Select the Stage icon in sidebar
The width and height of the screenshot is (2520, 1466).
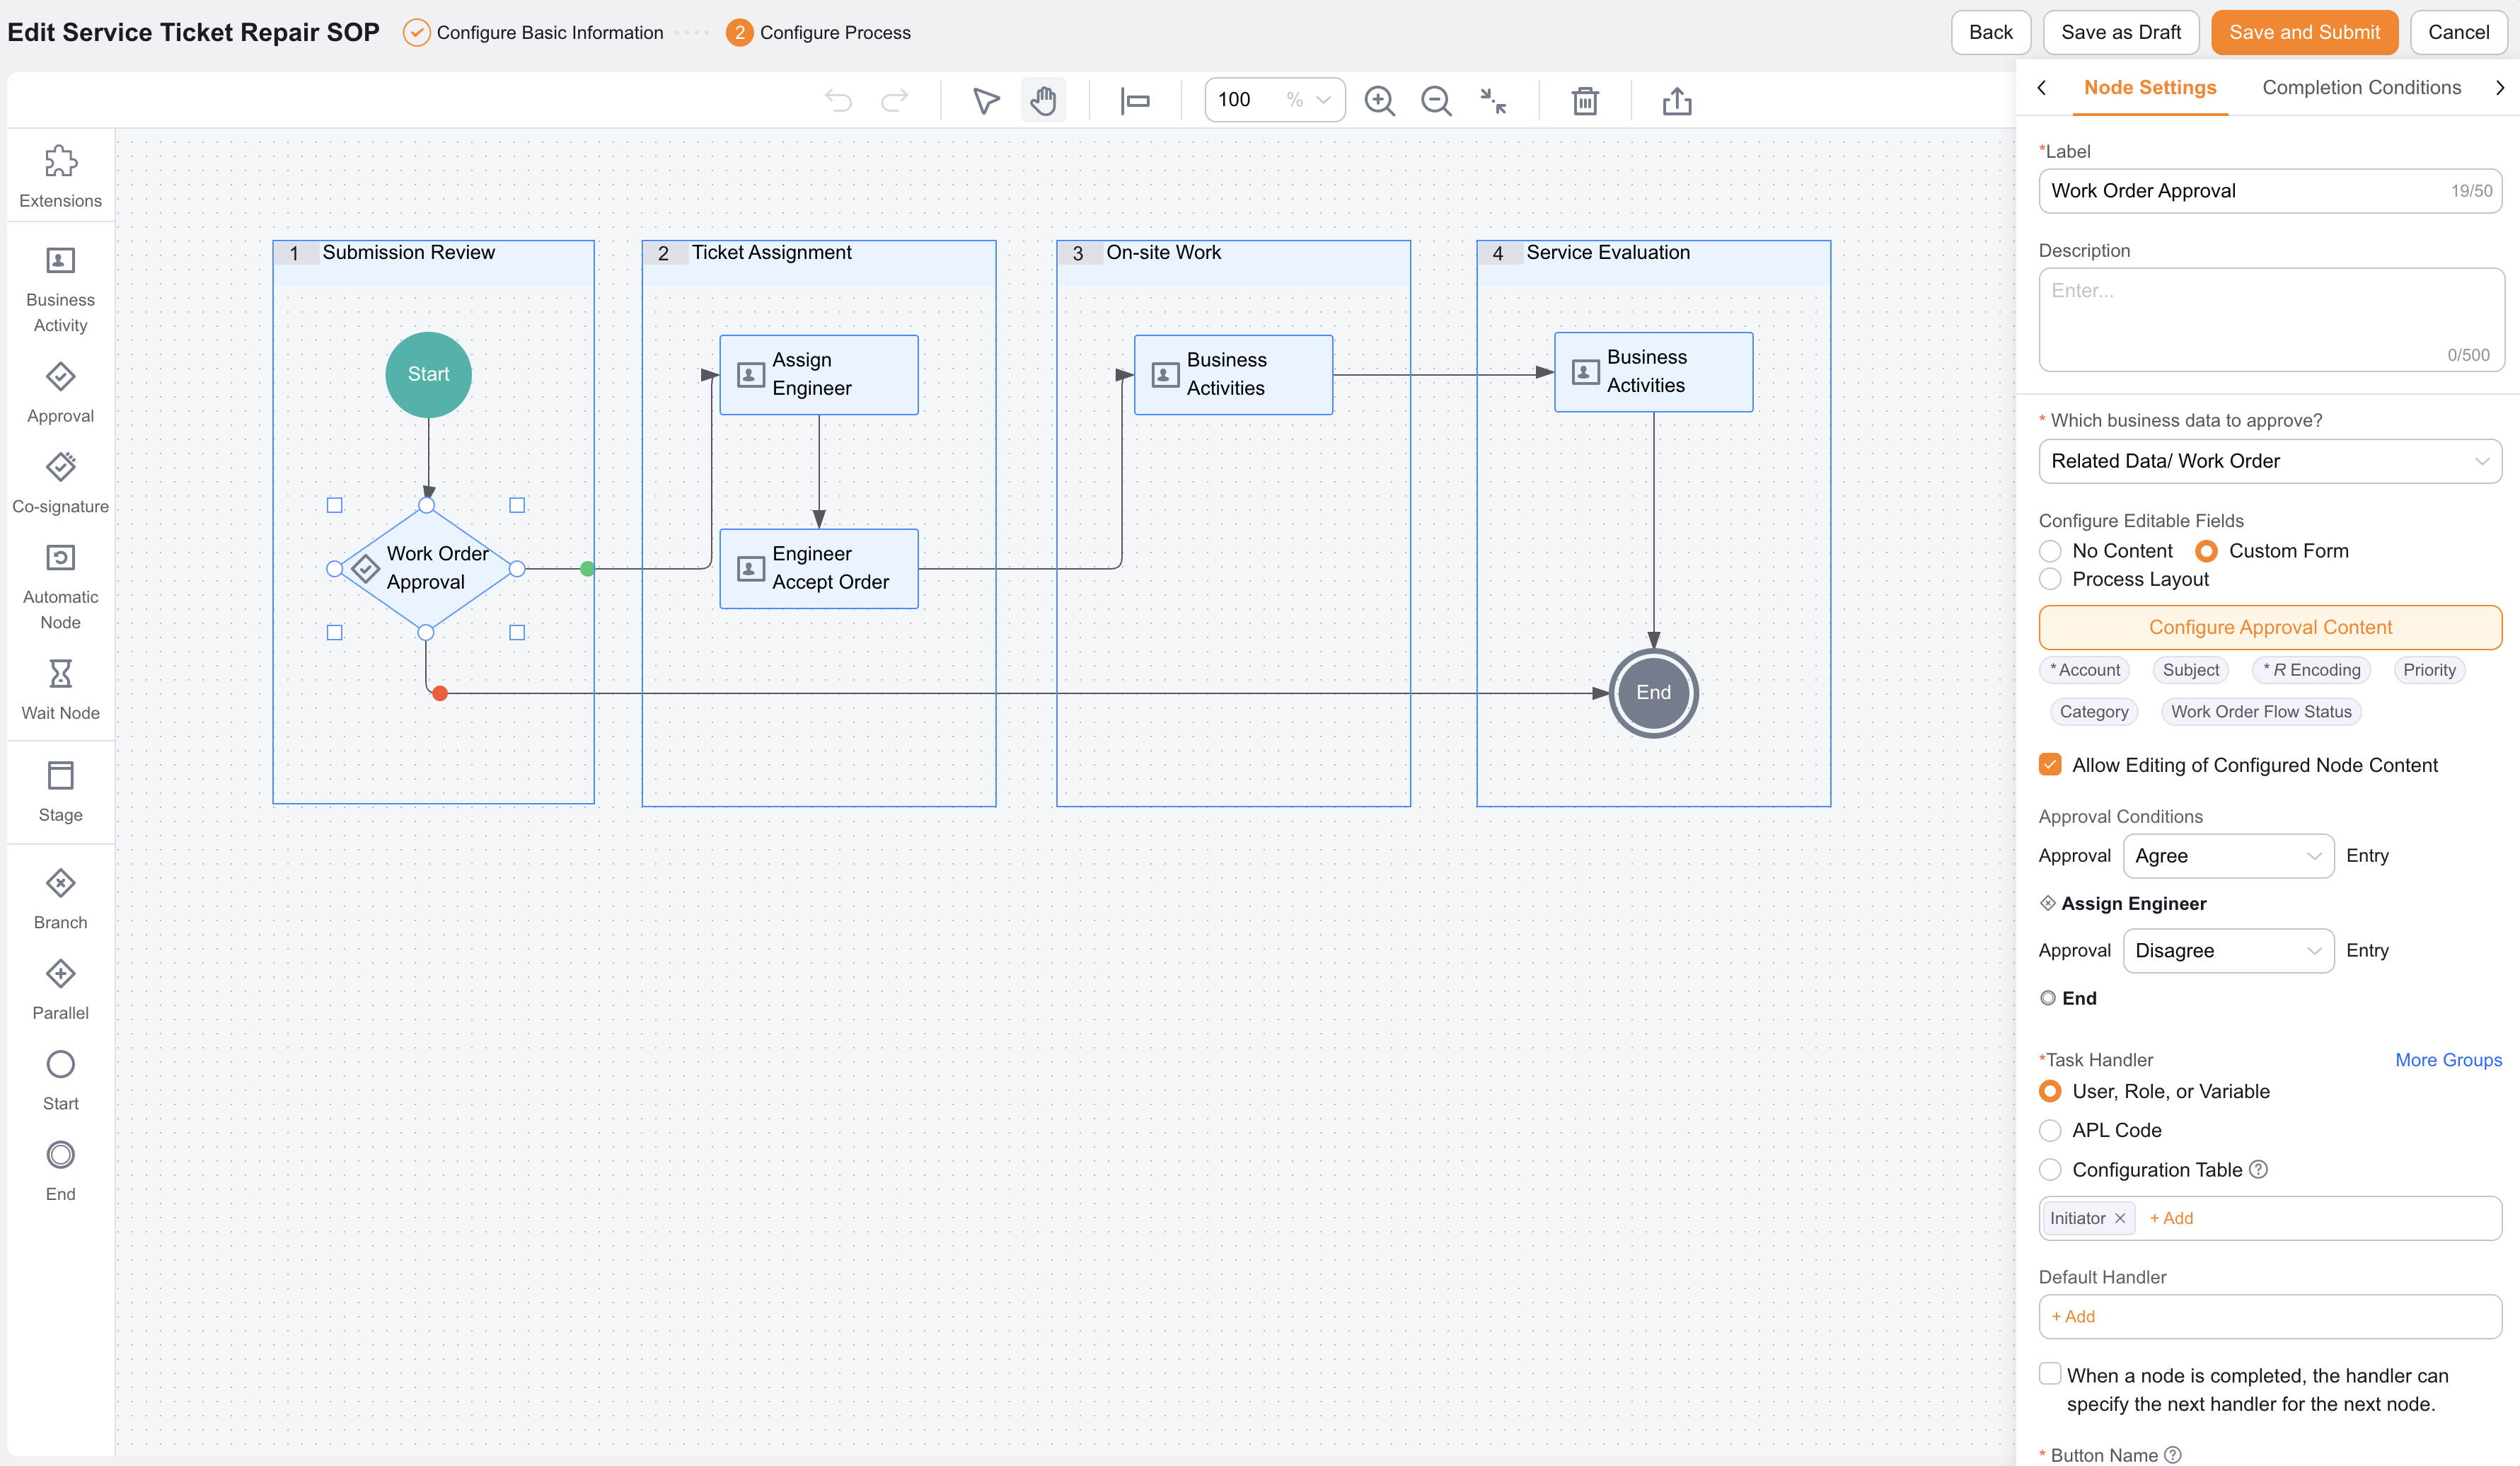pyautogui.click(x=60, y=776)
